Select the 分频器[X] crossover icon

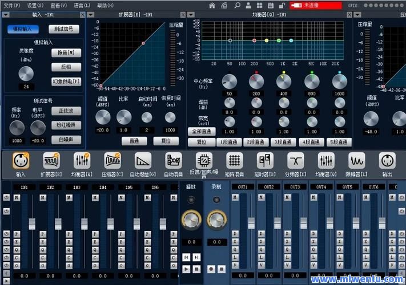coord(295,161)
